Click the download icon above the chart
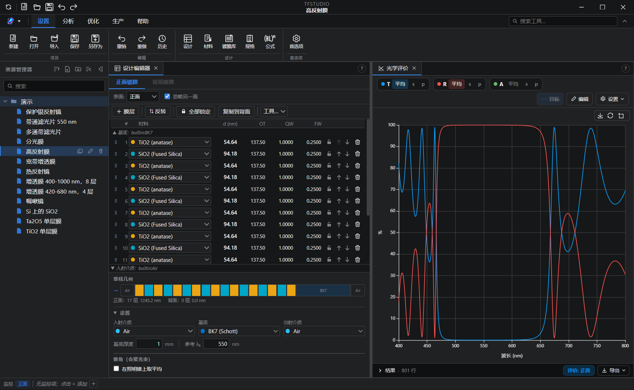The height and width of the screenshot is (390, 634). (600, 116)
